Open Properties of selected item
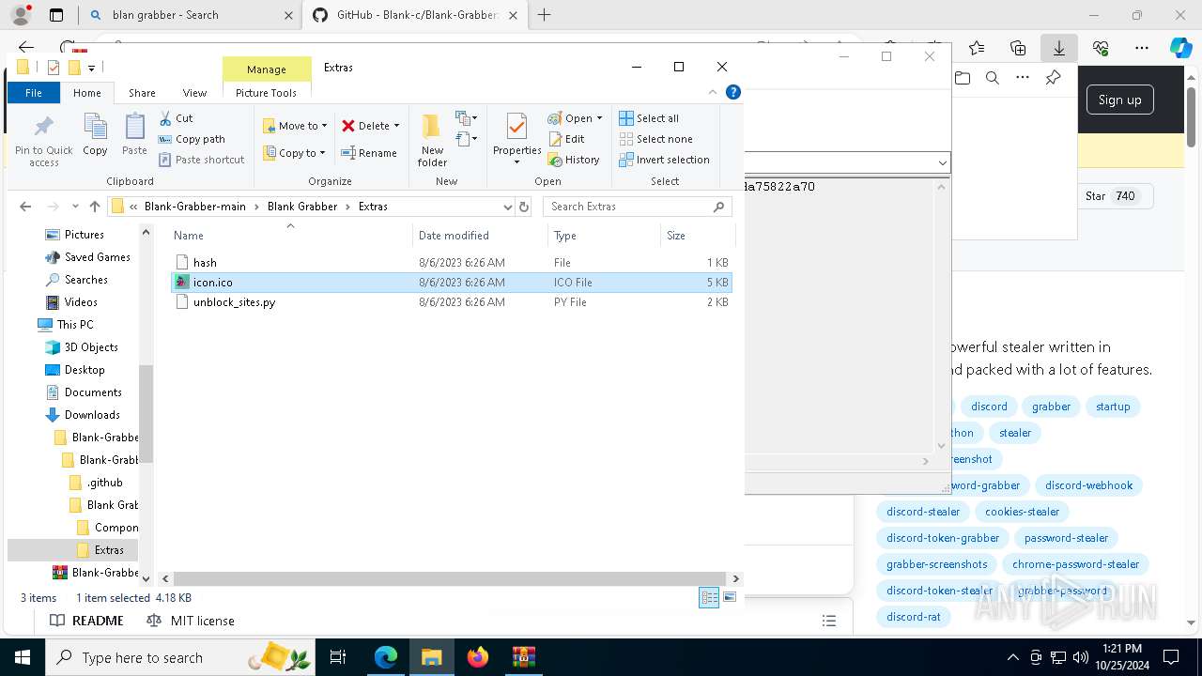This screenshot has width=1202, height=676. coord(516,139)
